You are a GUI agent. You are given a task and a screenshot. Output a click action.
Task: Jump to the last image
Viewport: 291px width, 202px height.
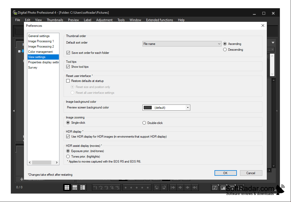click(x=195, y=188)
